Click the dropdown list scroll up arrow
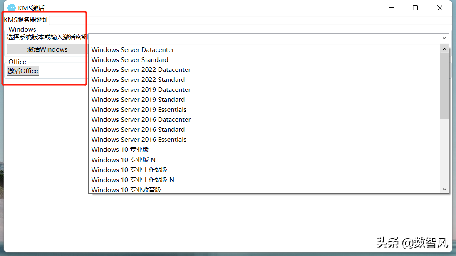 coord(444,49)
